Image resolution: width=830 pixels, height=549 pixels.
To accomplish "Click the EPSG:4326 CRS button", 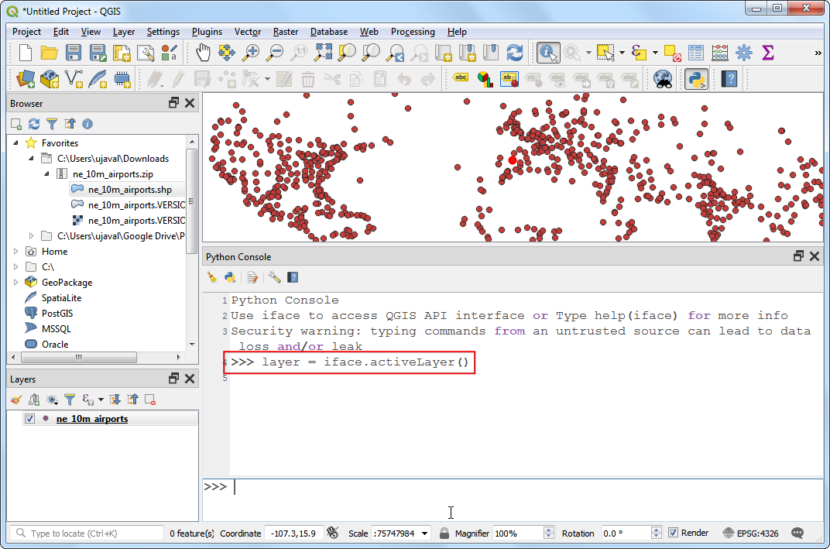I will click(x=750, y=534).
